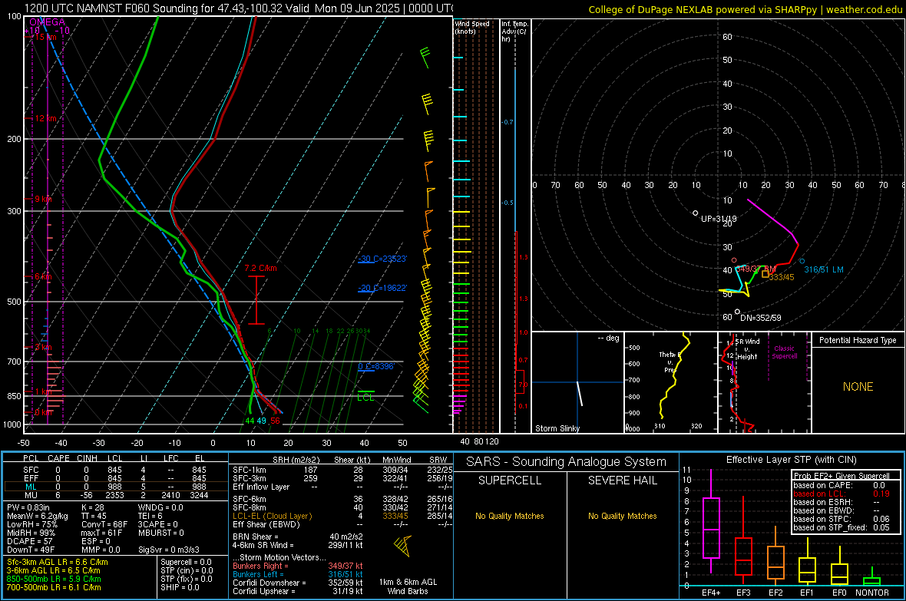
Task: Click the 'Eff Shear (EBWD)' row label
Action: point(266,525)
